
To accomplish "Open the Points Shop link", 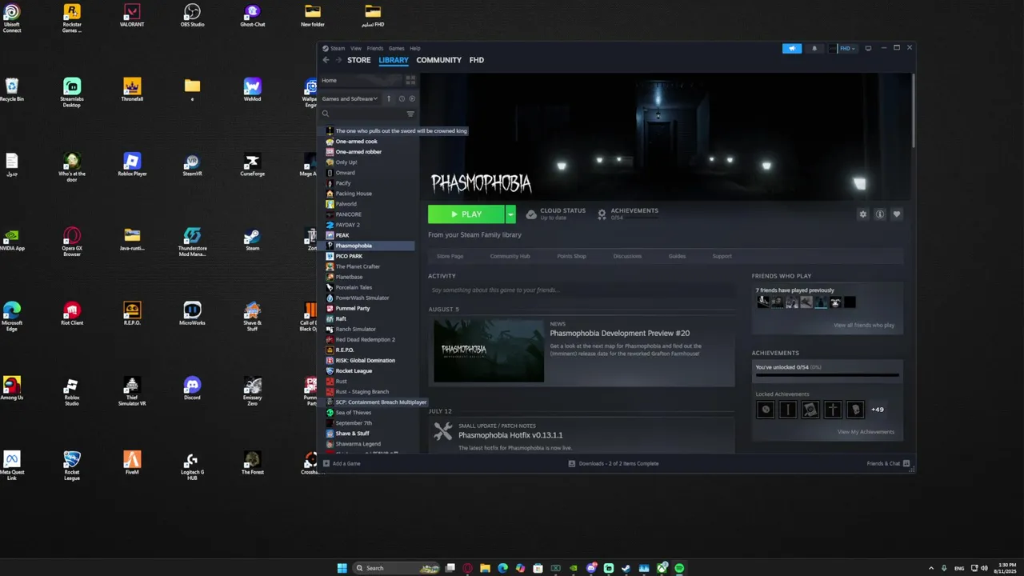I will [x=571, y=256].
